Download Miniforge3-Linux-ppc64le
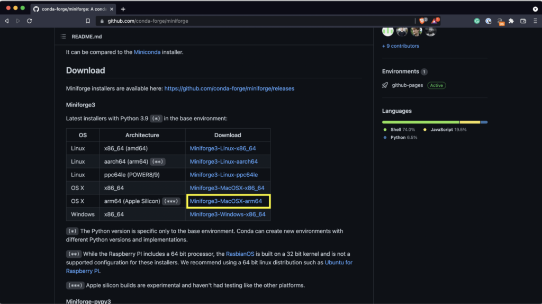This screenshot has width=542, height=304. [x=224, y=175]
